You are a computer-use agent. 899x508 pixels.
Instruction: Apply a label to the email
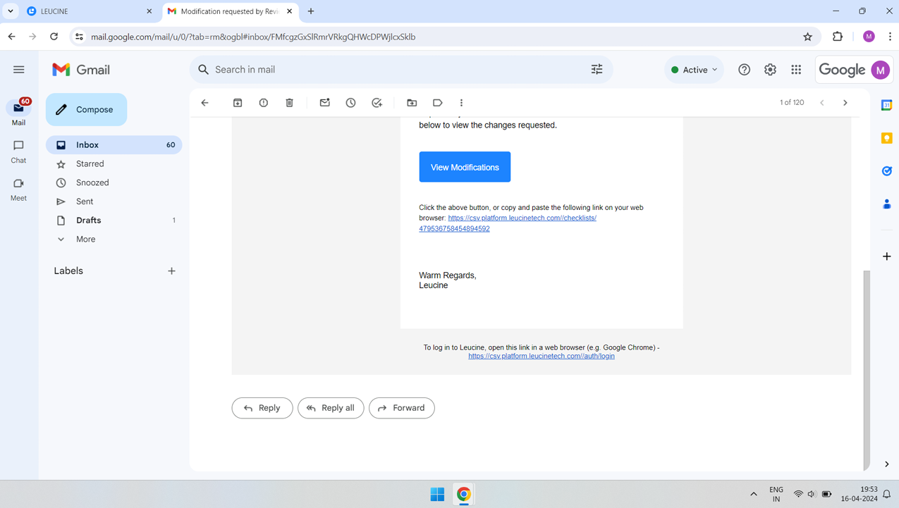pos(437,102)
